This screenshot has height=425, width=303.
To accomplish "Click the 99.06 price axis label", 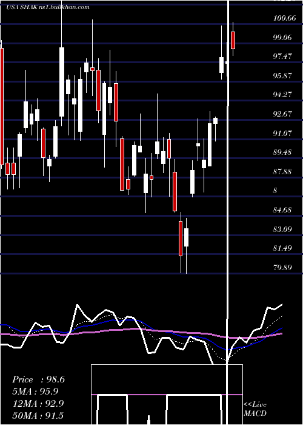I will click(x=282, y=38).
